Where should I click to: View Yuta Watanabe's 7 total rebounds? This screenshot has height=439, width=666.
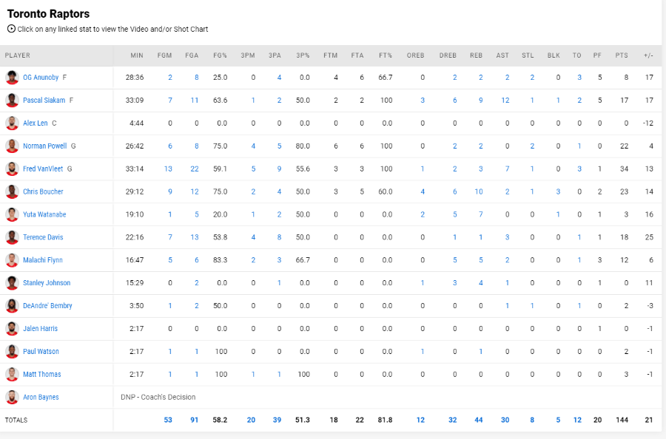pyautogui.click(x=481, y=214)
